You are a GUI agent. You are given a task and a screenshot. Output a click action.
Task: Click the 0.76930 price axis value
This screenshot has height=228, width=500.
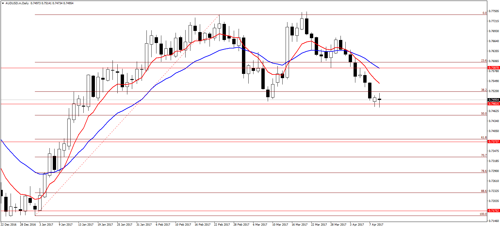(x=494, y=31)
